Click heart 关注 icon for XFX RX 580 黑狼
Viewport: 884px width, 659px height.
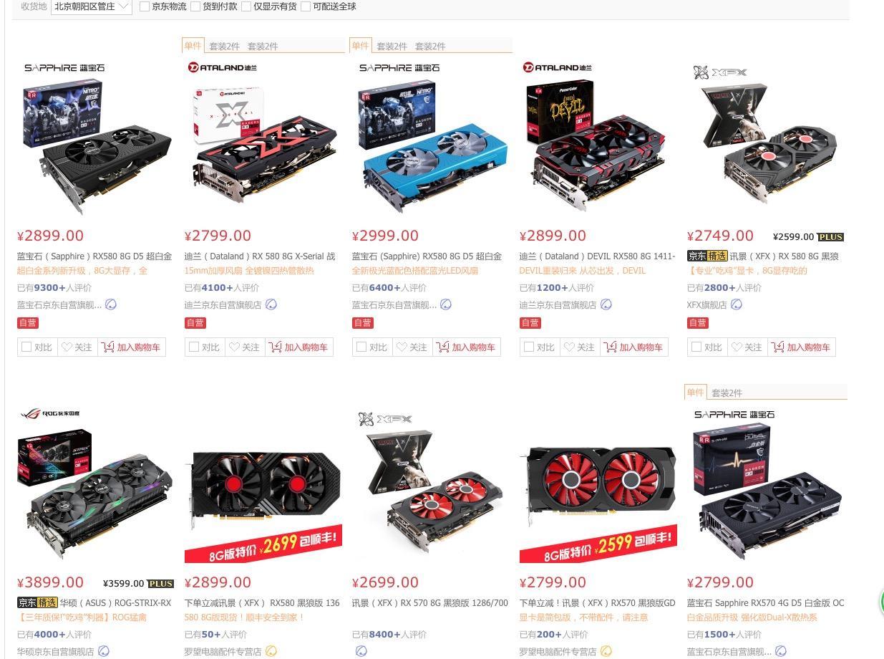[737, 347]
